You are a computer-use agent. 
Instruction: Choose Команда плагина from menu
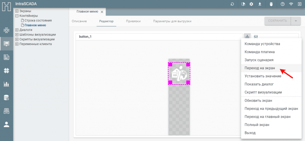pyautogui.click(x=271, y=52)
